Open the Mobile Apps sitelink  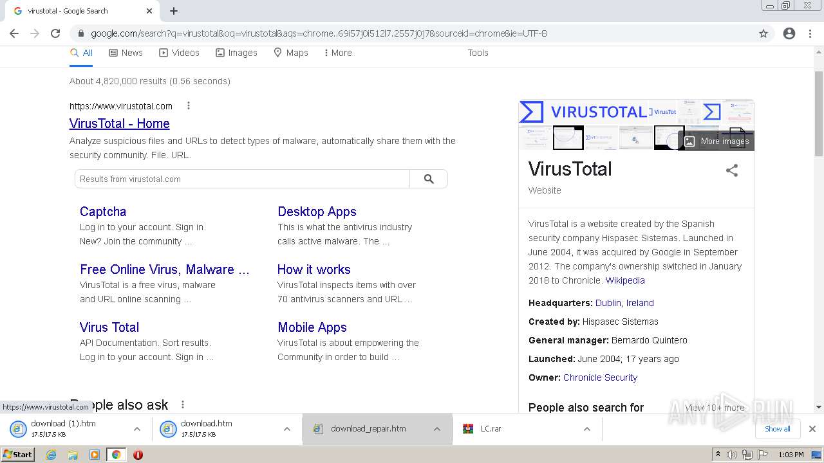point(312,327)
